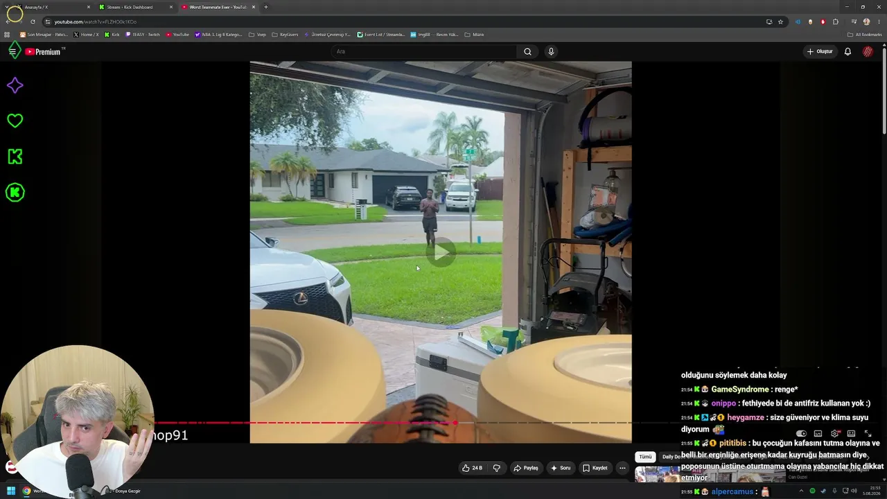The image size is (887, 499).
Task: View site information icon in address bar
Action: pyautogui.click(x=47, y=21)
